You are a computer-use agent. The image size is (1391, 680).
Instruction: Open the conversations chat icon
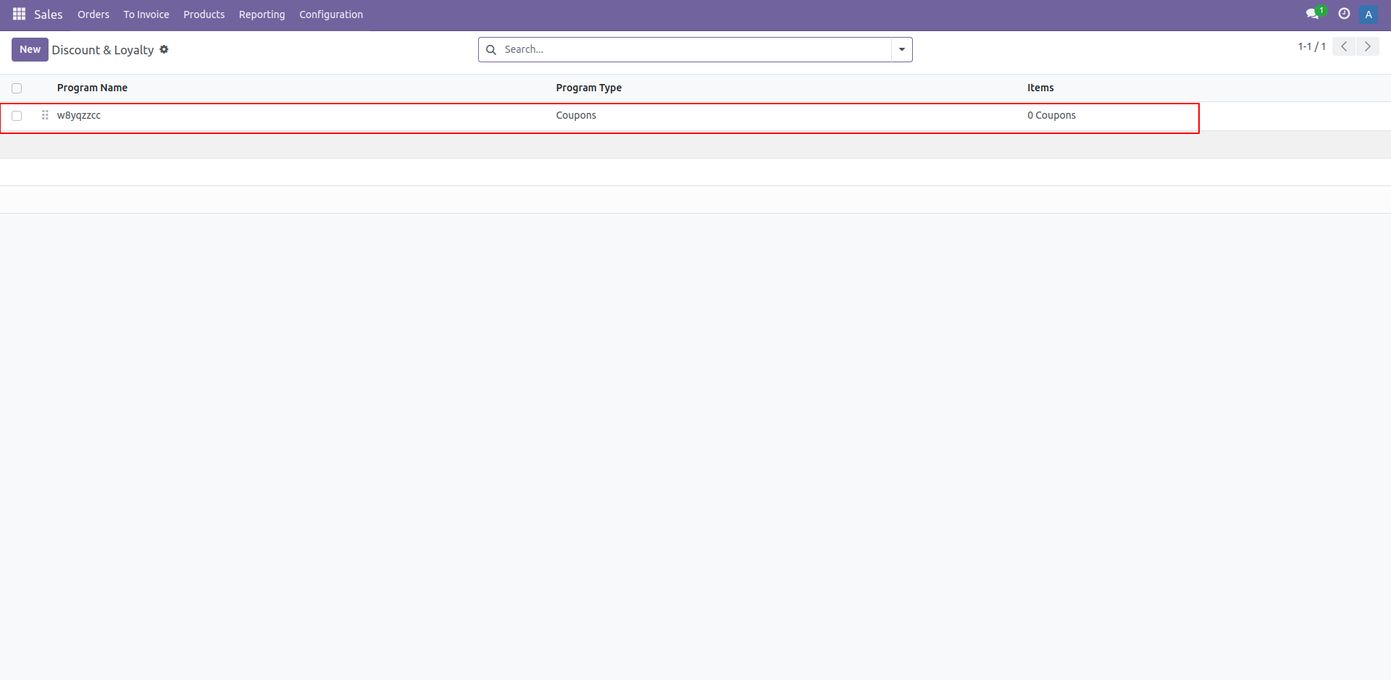coord(1312,14)
